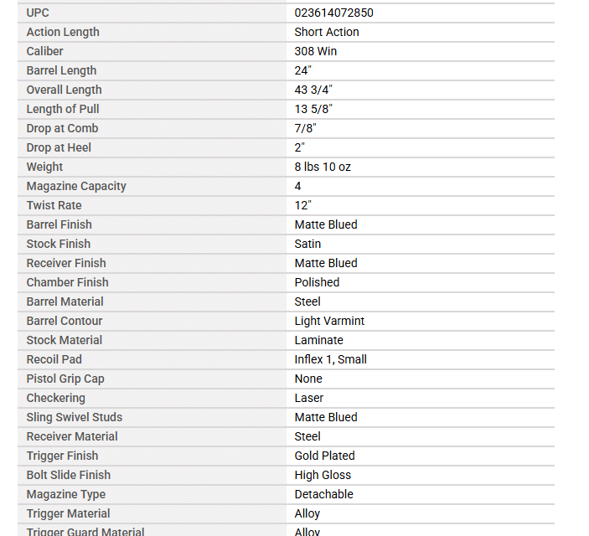Select the Inflex 1, Small recoil pad value
This screenshot has height=536, width=589.
pyautogui.click(x=330, y=359)
